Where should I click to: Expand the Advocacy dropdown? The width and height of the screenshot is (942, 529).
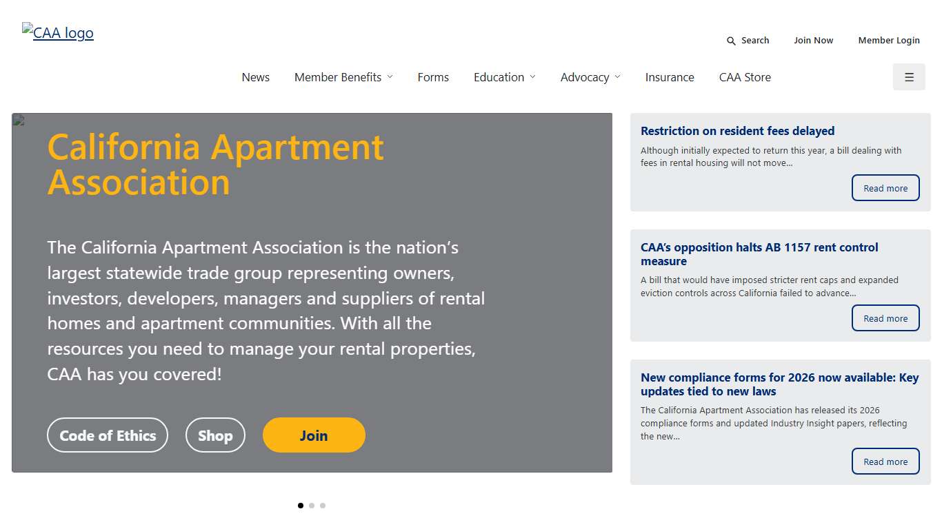(590, 77)
